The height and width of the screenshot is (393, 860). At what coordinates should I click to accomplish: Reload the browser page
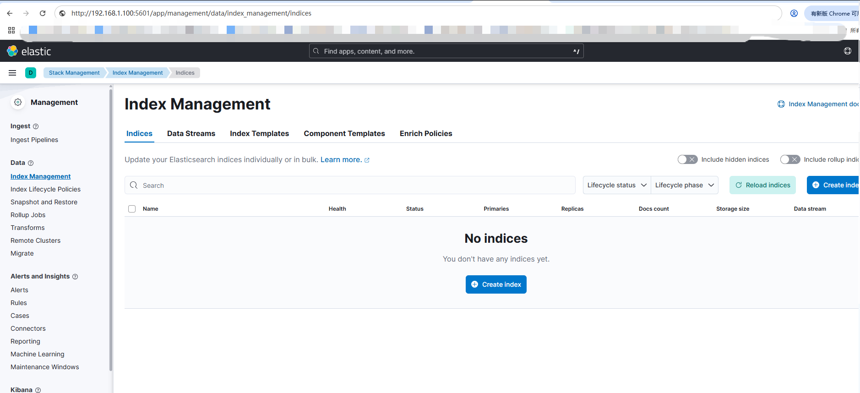pyautogui.click(x=43, y=13)
